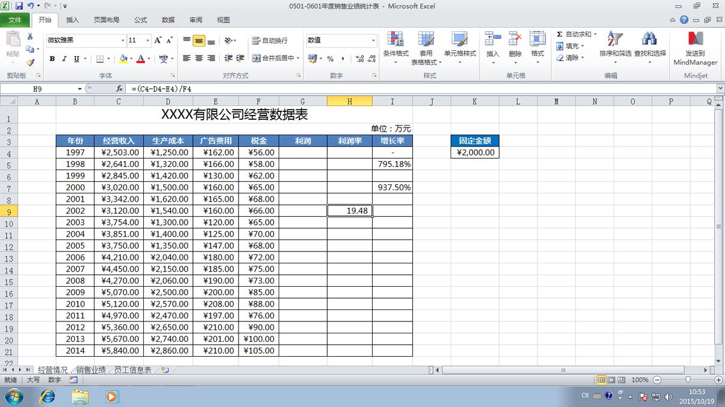This screenshot has height=407, width=725.
Task: Expand the formula bar
Action: point(720,89)
